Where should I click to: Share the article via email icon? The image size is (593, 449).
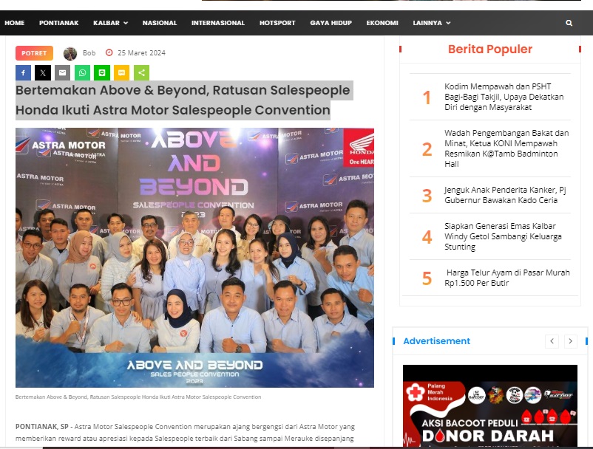tap(62, 73)
